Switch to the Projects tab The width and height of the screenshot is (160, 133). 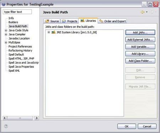click(70, 21)
